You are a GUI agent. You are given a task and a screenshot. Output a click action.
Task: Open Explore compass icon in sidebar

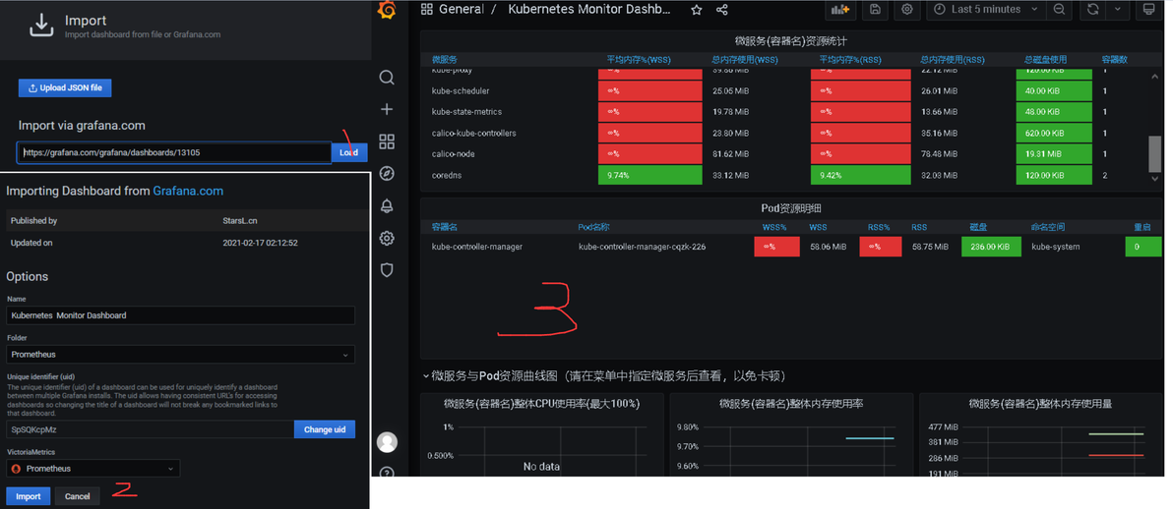click(387, 174)
